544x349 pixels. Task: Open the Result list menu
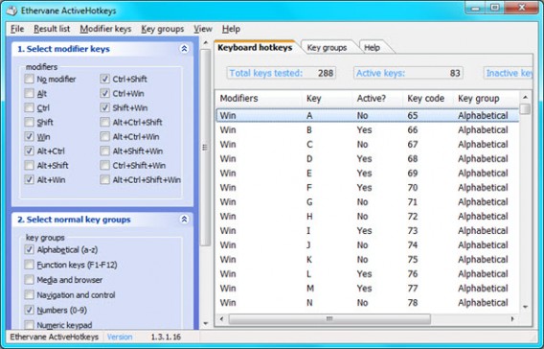point(52,29)
